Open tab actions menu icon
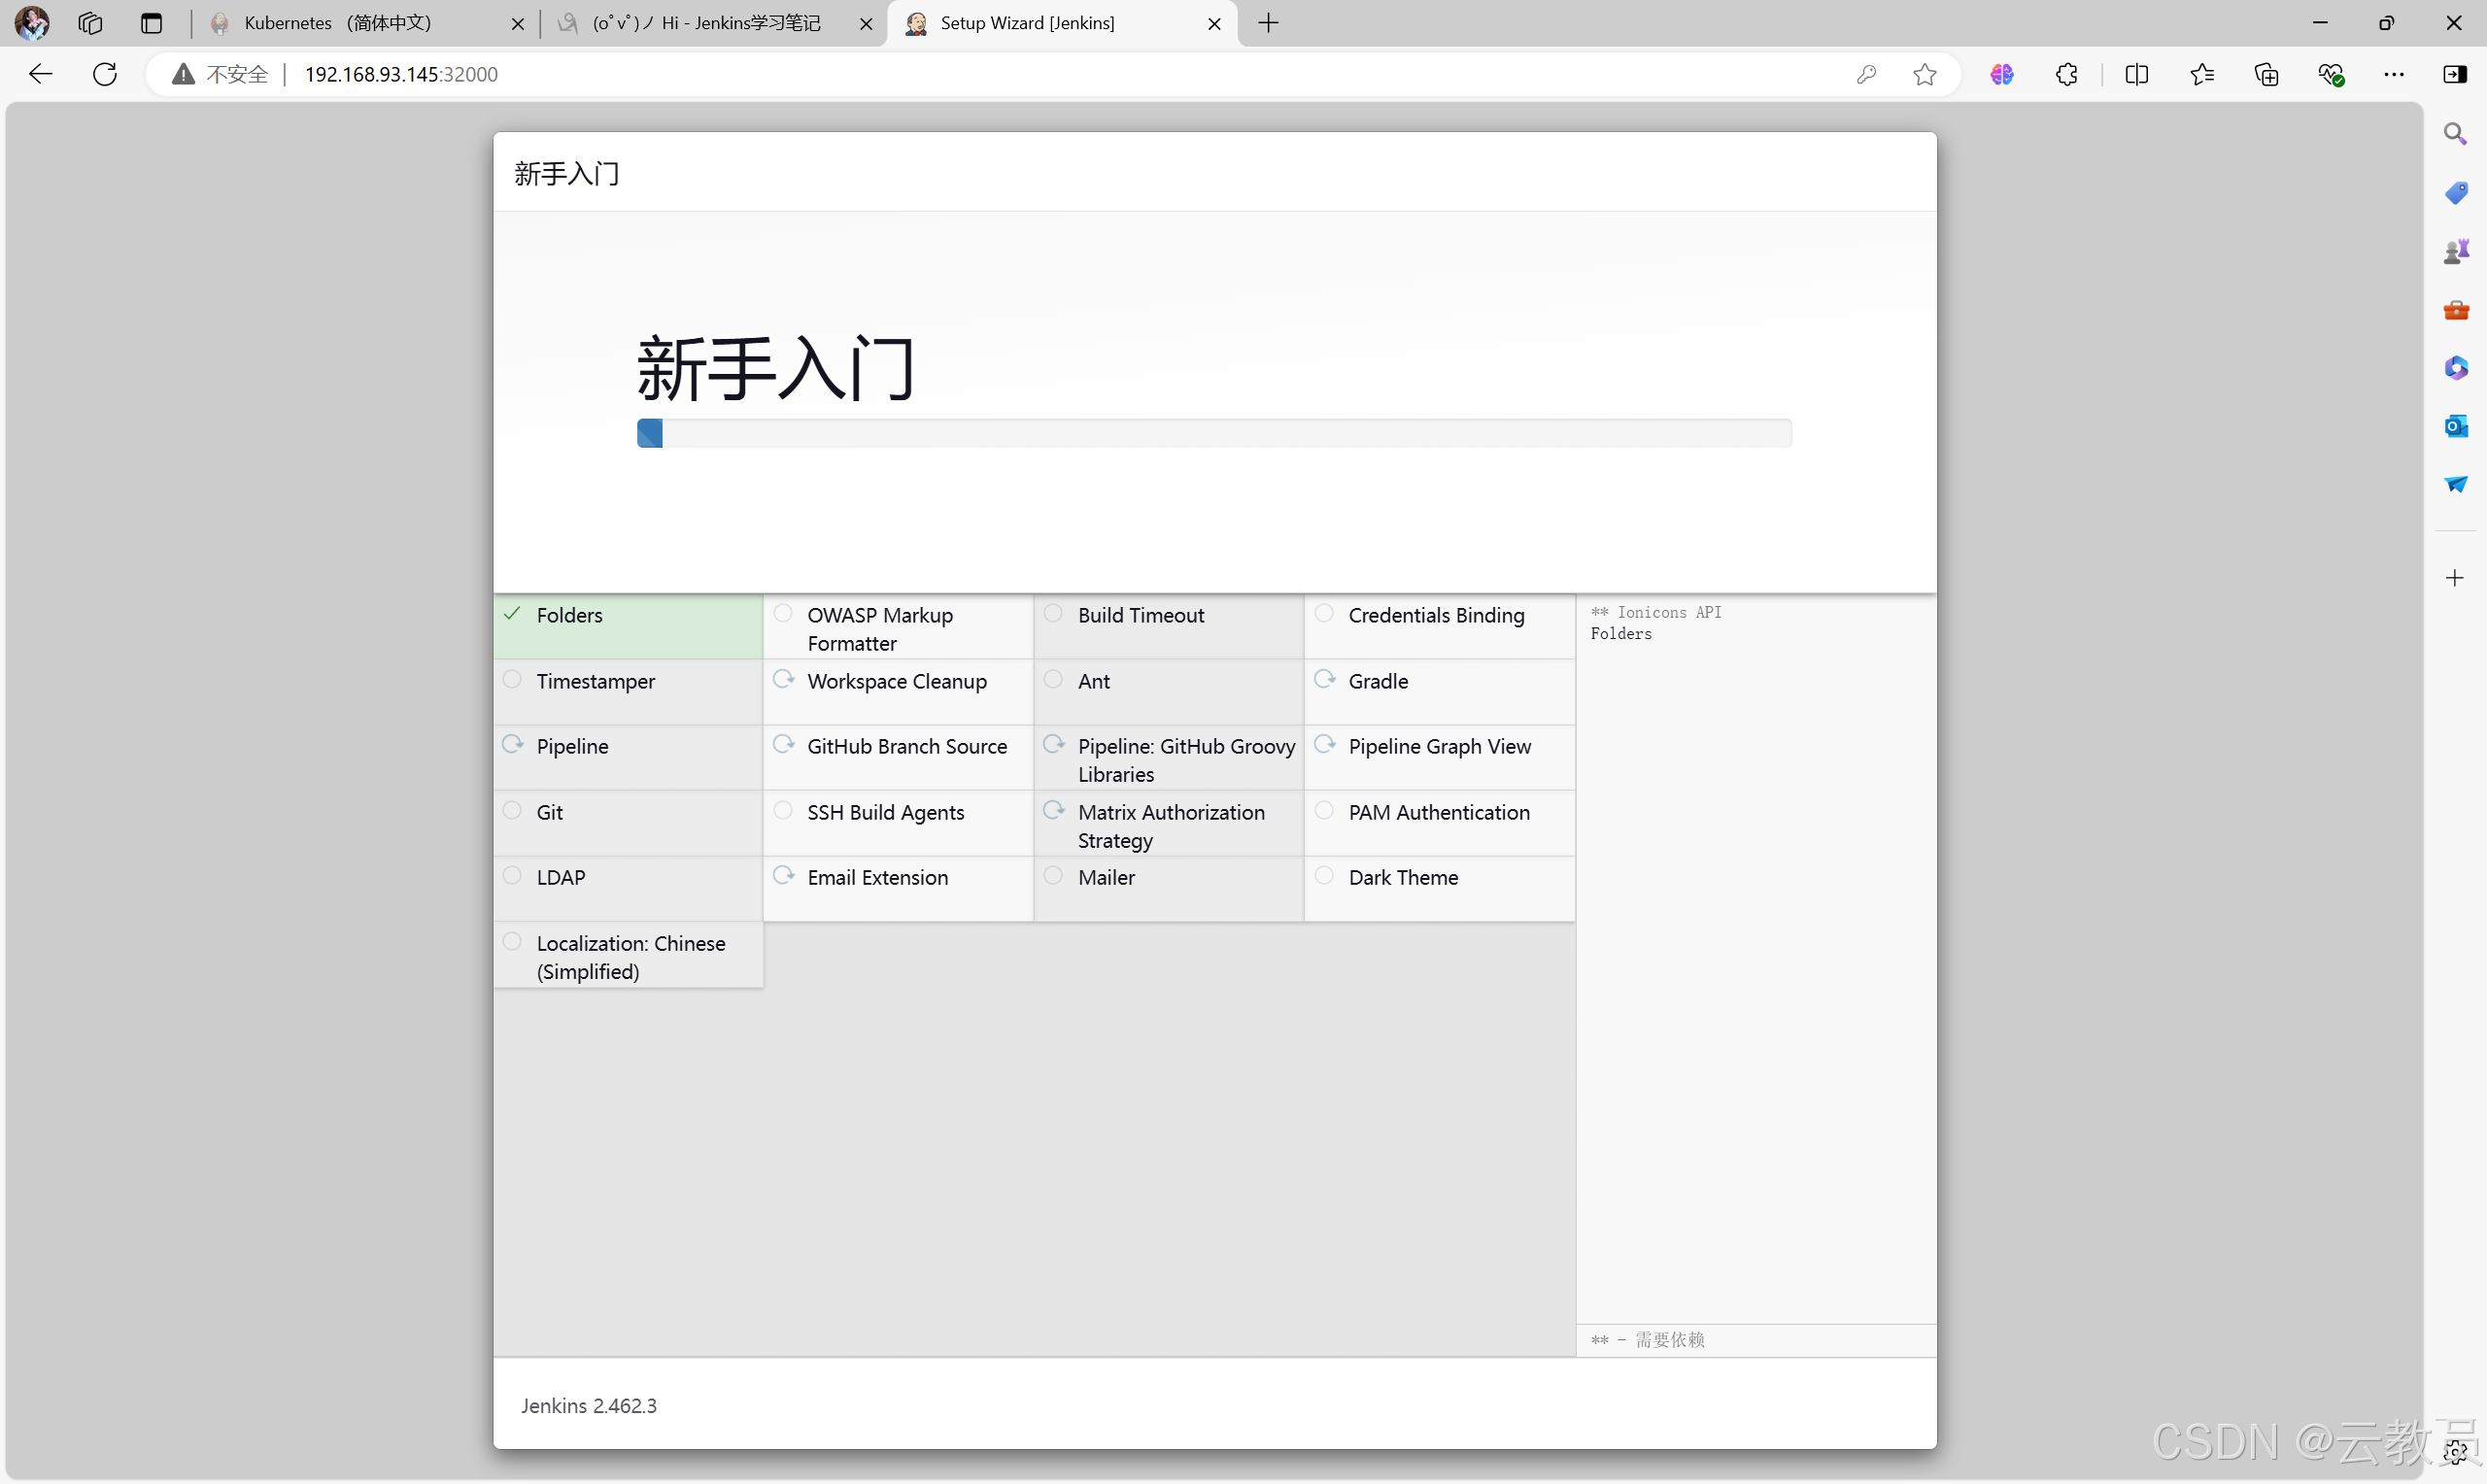This screenshot has width=2487, height=1484. point(151,23)
